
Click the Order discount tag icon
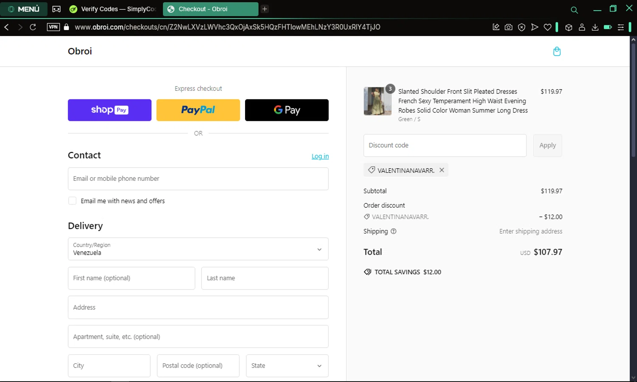[366, 216]
